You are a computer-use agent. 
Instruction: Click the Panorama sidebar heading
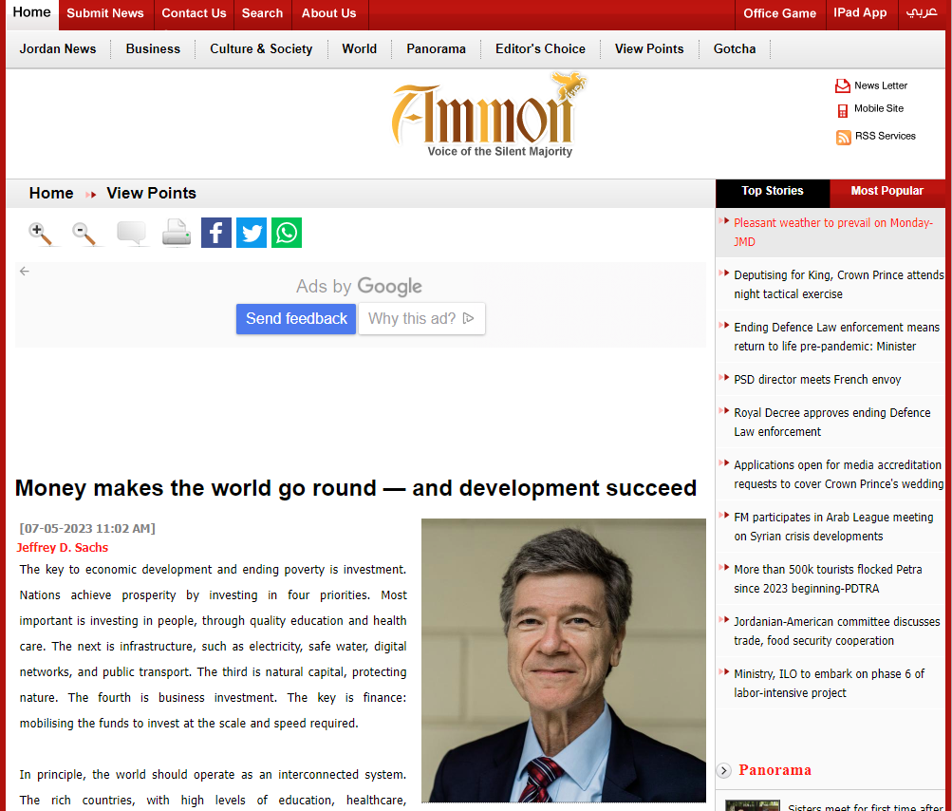click(x=775, y=770)
